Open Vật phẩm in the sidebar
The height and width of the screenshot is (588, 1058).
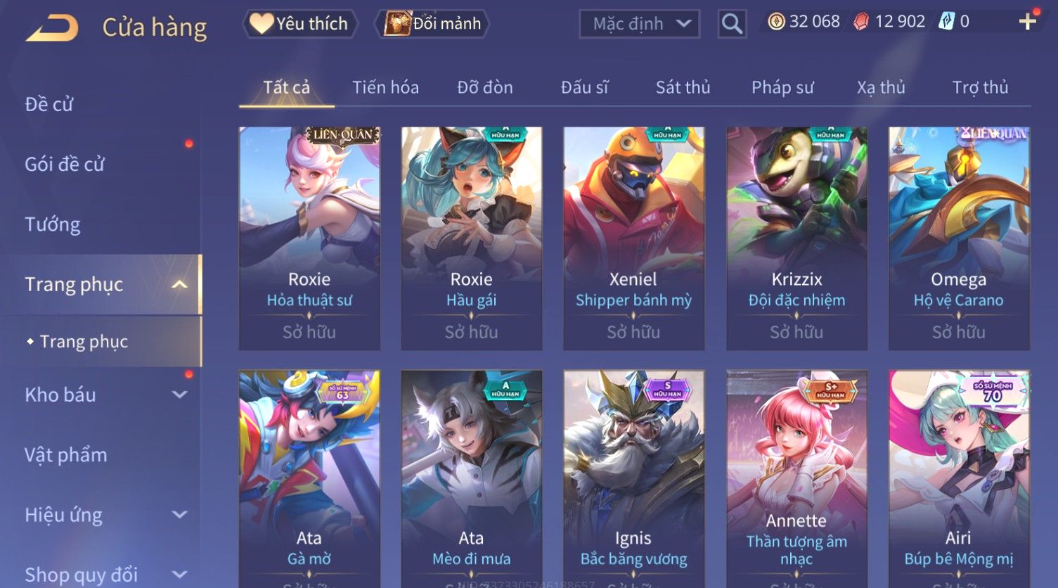point(66,455)
